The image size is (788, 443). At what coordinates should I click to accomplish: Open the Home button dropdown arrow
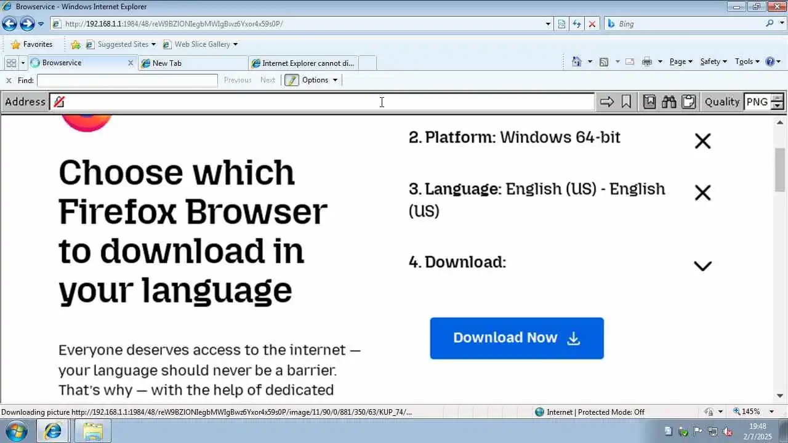(590, 62)
